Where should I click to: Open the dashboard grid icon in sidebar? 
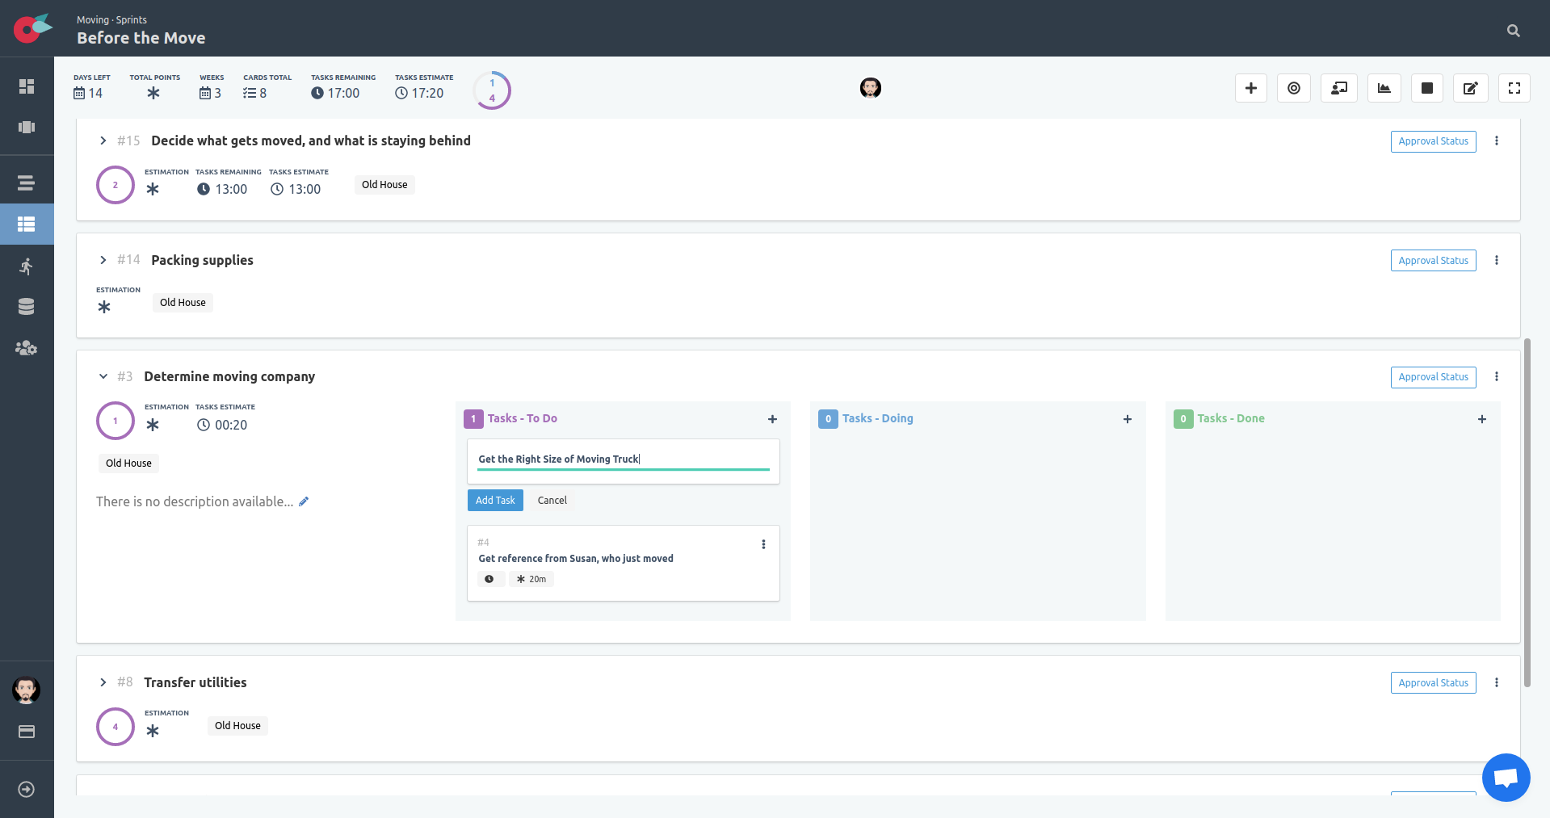[x=27, y=86]
